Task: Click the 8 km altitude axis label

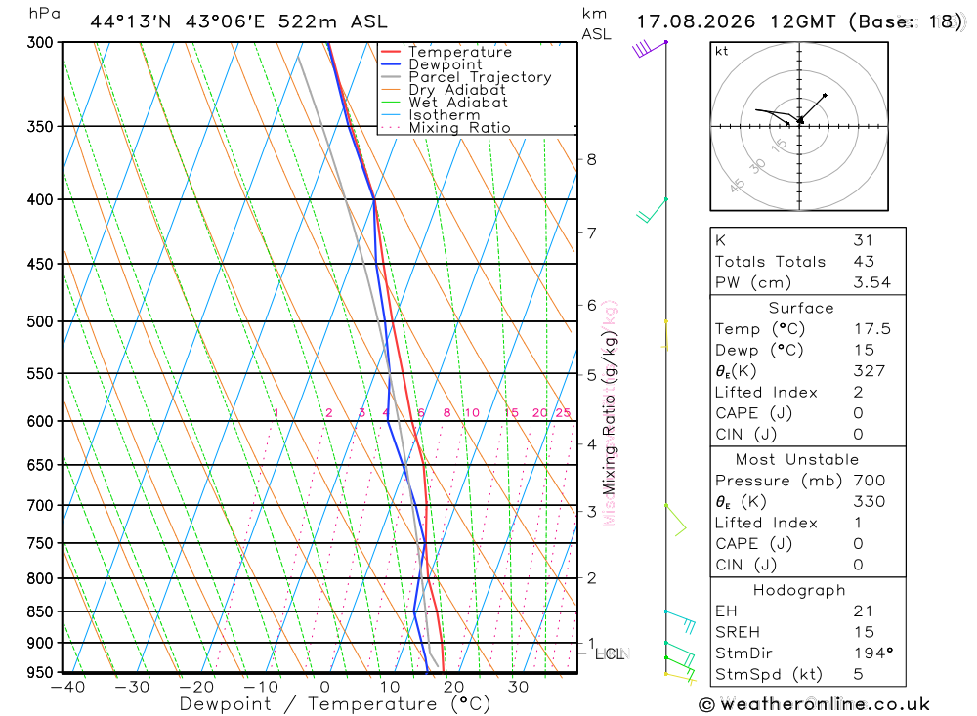Action: coord(591,159)
